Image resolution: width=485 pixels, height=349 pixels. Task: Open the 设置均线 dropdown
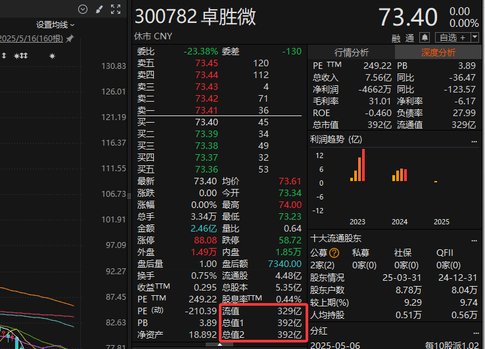point(55,25)
